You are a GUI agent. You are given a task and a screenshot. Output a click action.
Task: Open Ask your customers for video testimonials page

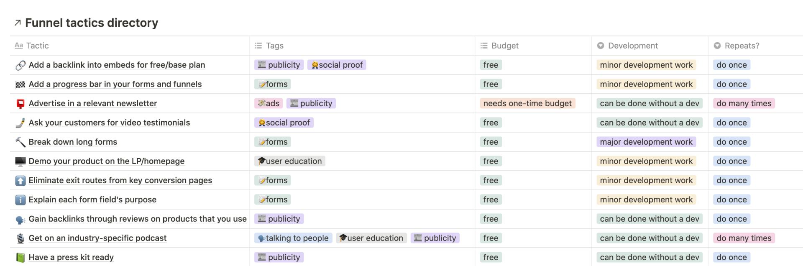pyautogui.click(x=109, y=123)
